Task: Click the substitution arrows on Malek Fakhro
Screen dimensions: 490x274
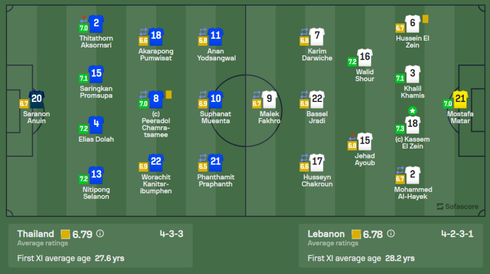Action: pos(256,95)
